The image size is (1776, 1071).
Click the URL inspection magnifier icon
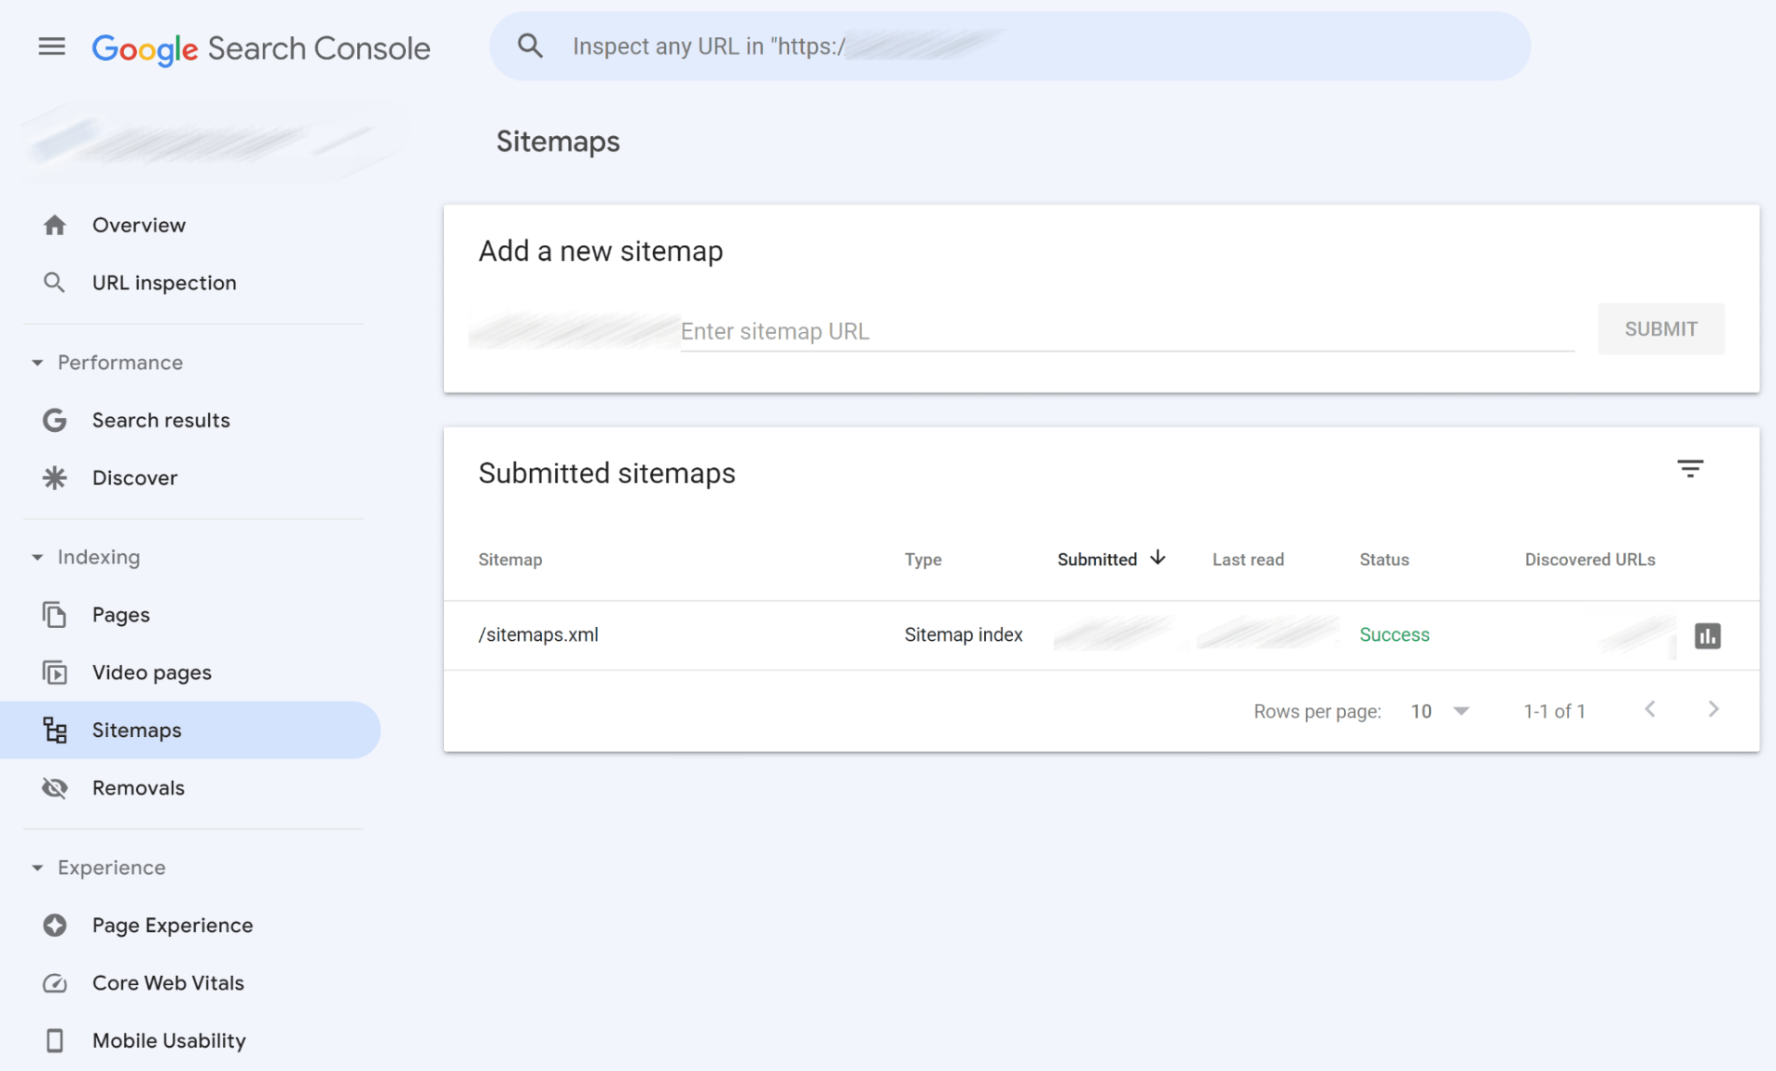point(55,283)
